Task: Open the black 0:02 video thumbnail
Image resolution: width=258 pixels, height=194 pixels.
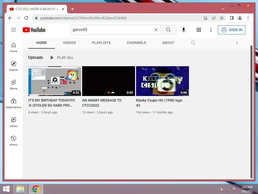Action: pos(109,81)
